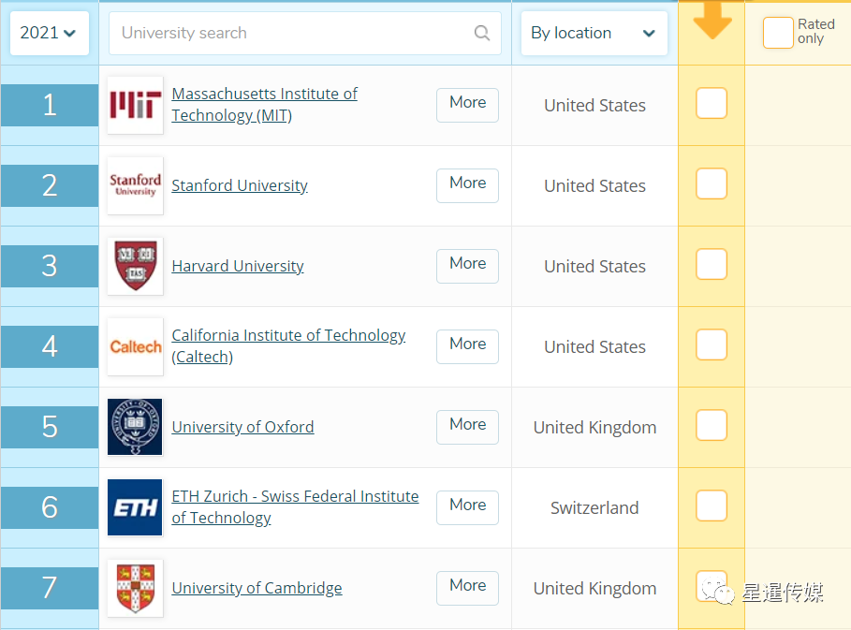The height and width of the screenshot is (630, 851).
Task: Expand the By location dropdown
Action: pos(594,33)
